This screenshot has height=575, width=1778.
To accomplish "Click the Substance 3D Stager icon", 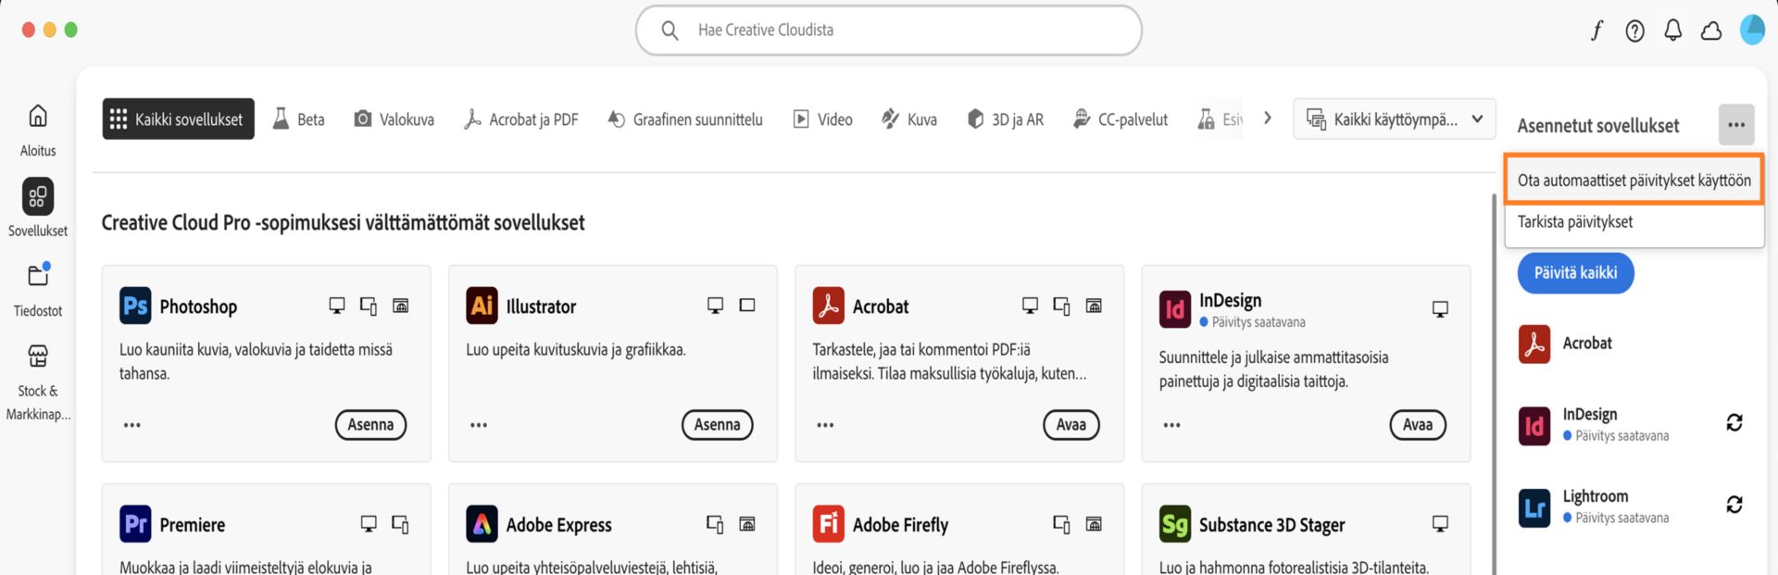I will coord(1174,524).
